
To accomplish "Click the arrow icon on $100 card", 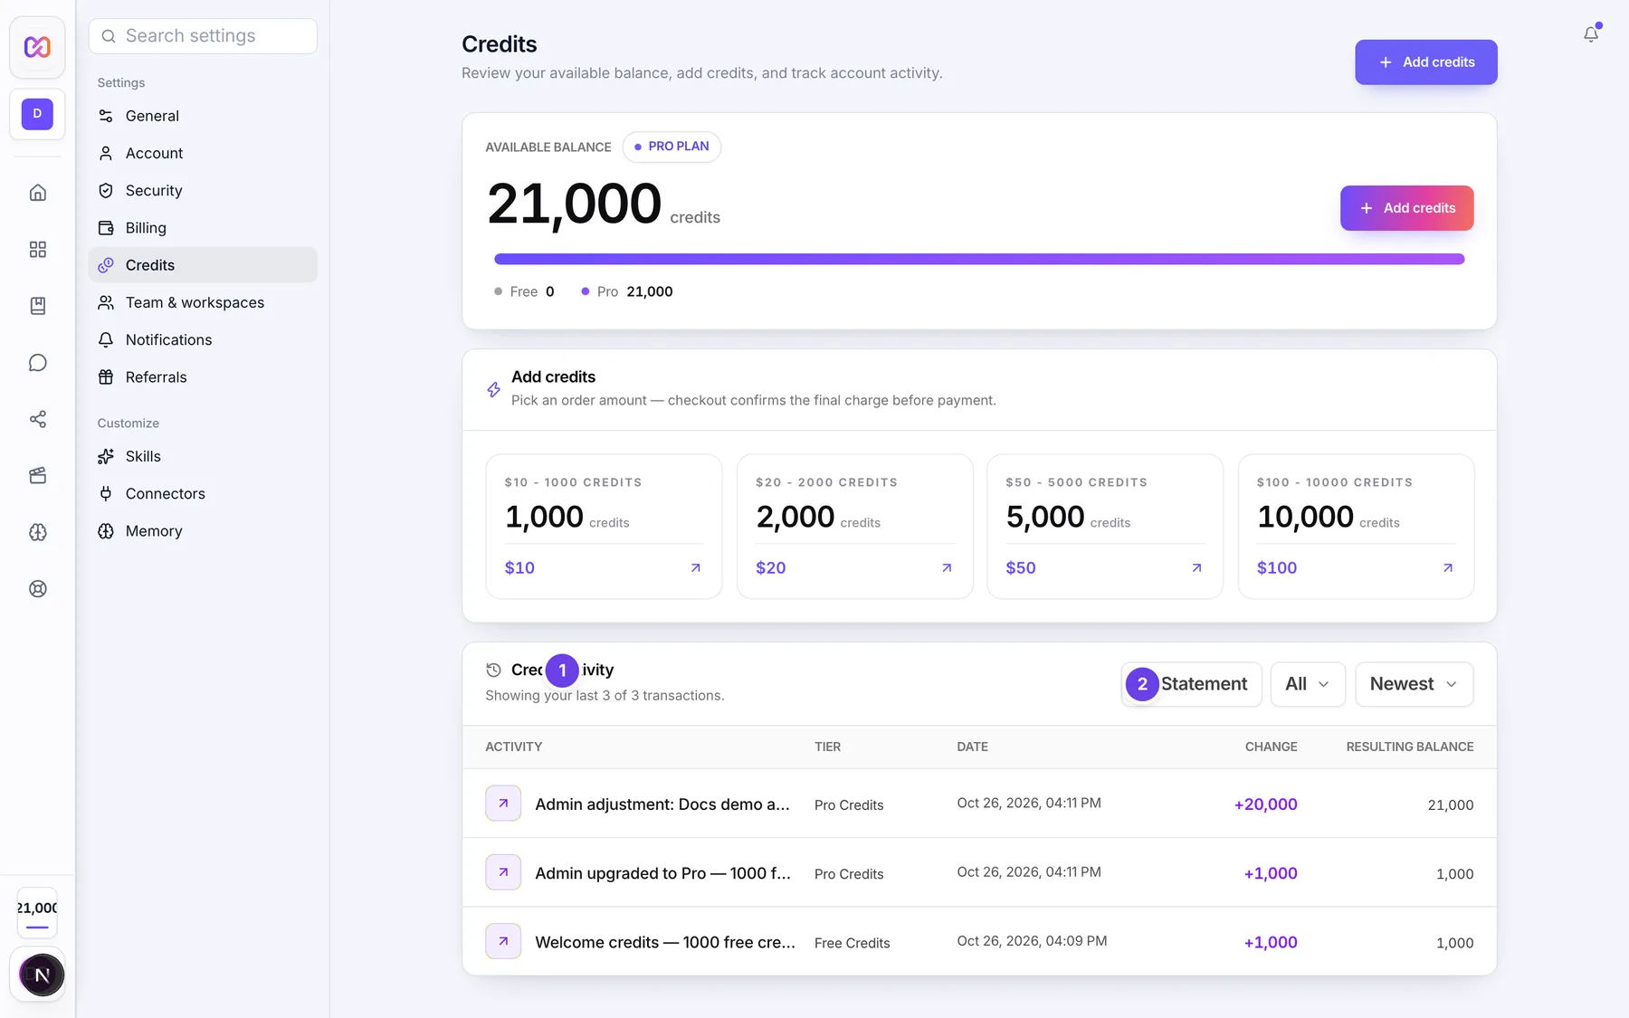I will [1448, 567].
